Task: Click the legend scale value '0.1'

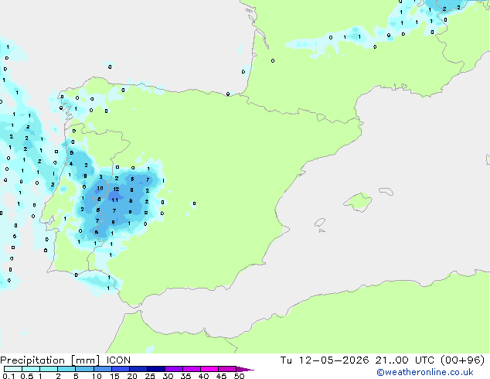Action: point(9,376)
